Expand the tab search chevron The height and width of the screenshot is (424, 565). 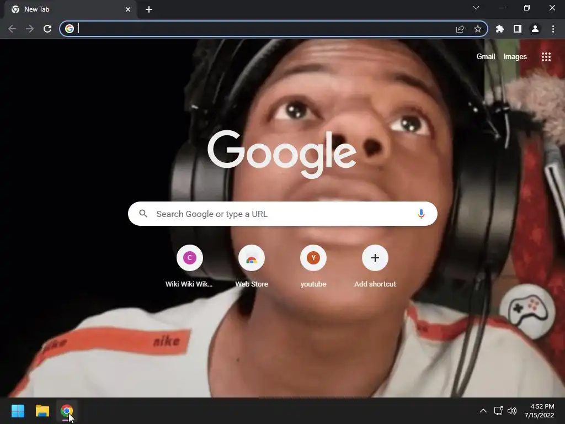point(476,8)
